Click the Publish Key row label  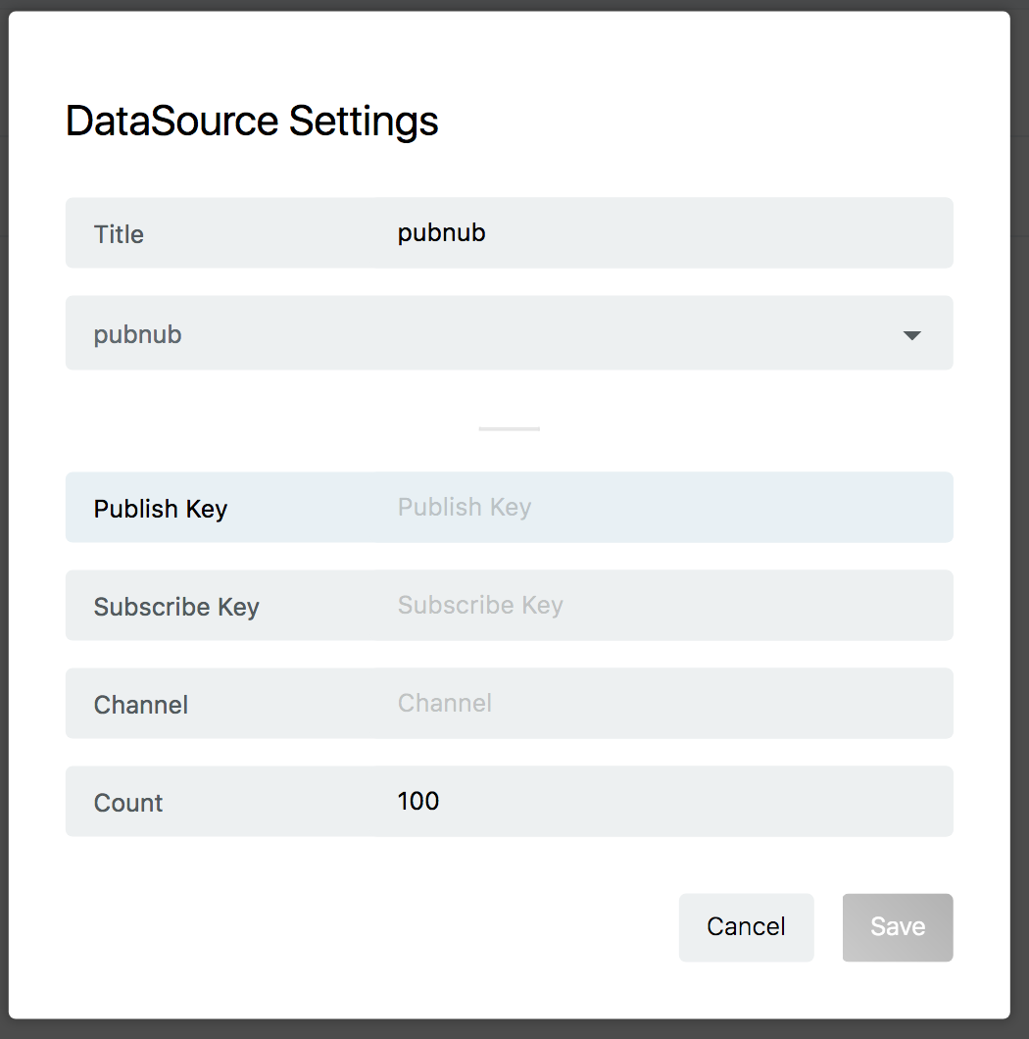click(160, 509)
